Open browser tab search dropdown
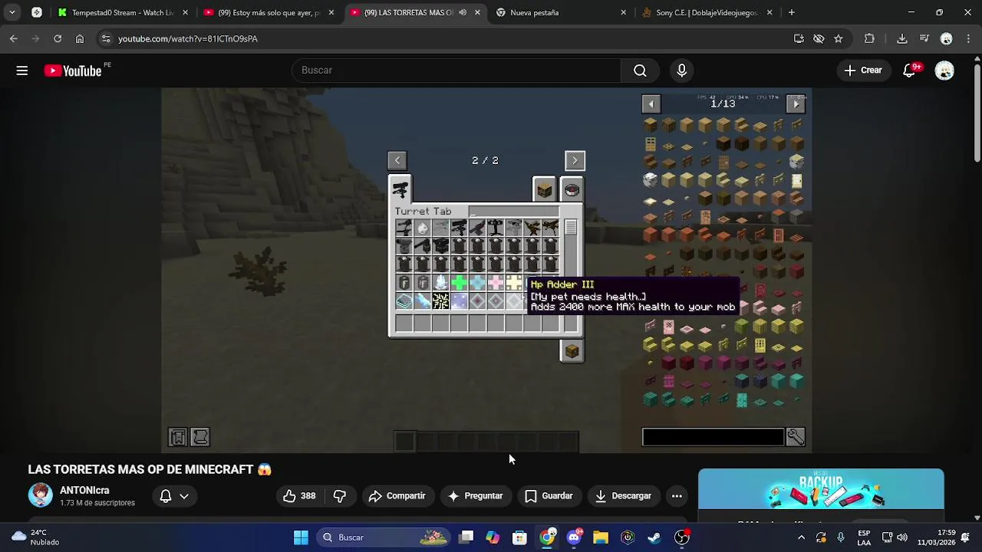Viewport: 982px width, 552px height. pyautogui.click(x=12, y=12)
